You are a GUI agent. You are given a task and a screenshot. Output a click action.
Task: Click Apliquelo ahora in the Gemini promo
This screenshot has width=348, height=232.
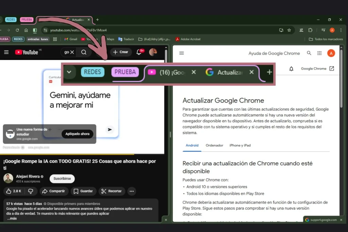pyautogui.click(x=77, y=134)
